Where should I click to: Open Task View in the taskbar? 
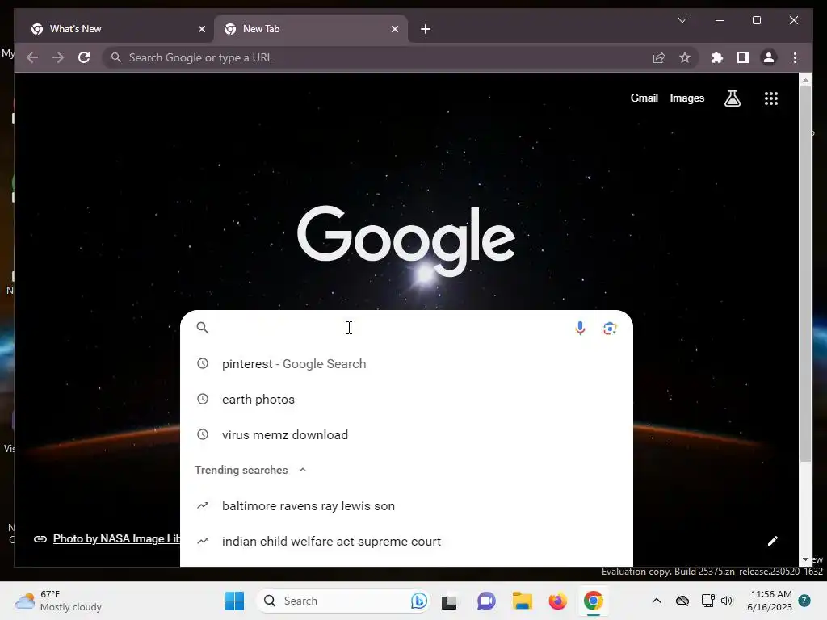tap(449, 601)
